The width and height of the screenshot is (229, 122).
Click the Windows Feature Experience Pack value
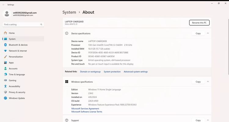(112, 105)
